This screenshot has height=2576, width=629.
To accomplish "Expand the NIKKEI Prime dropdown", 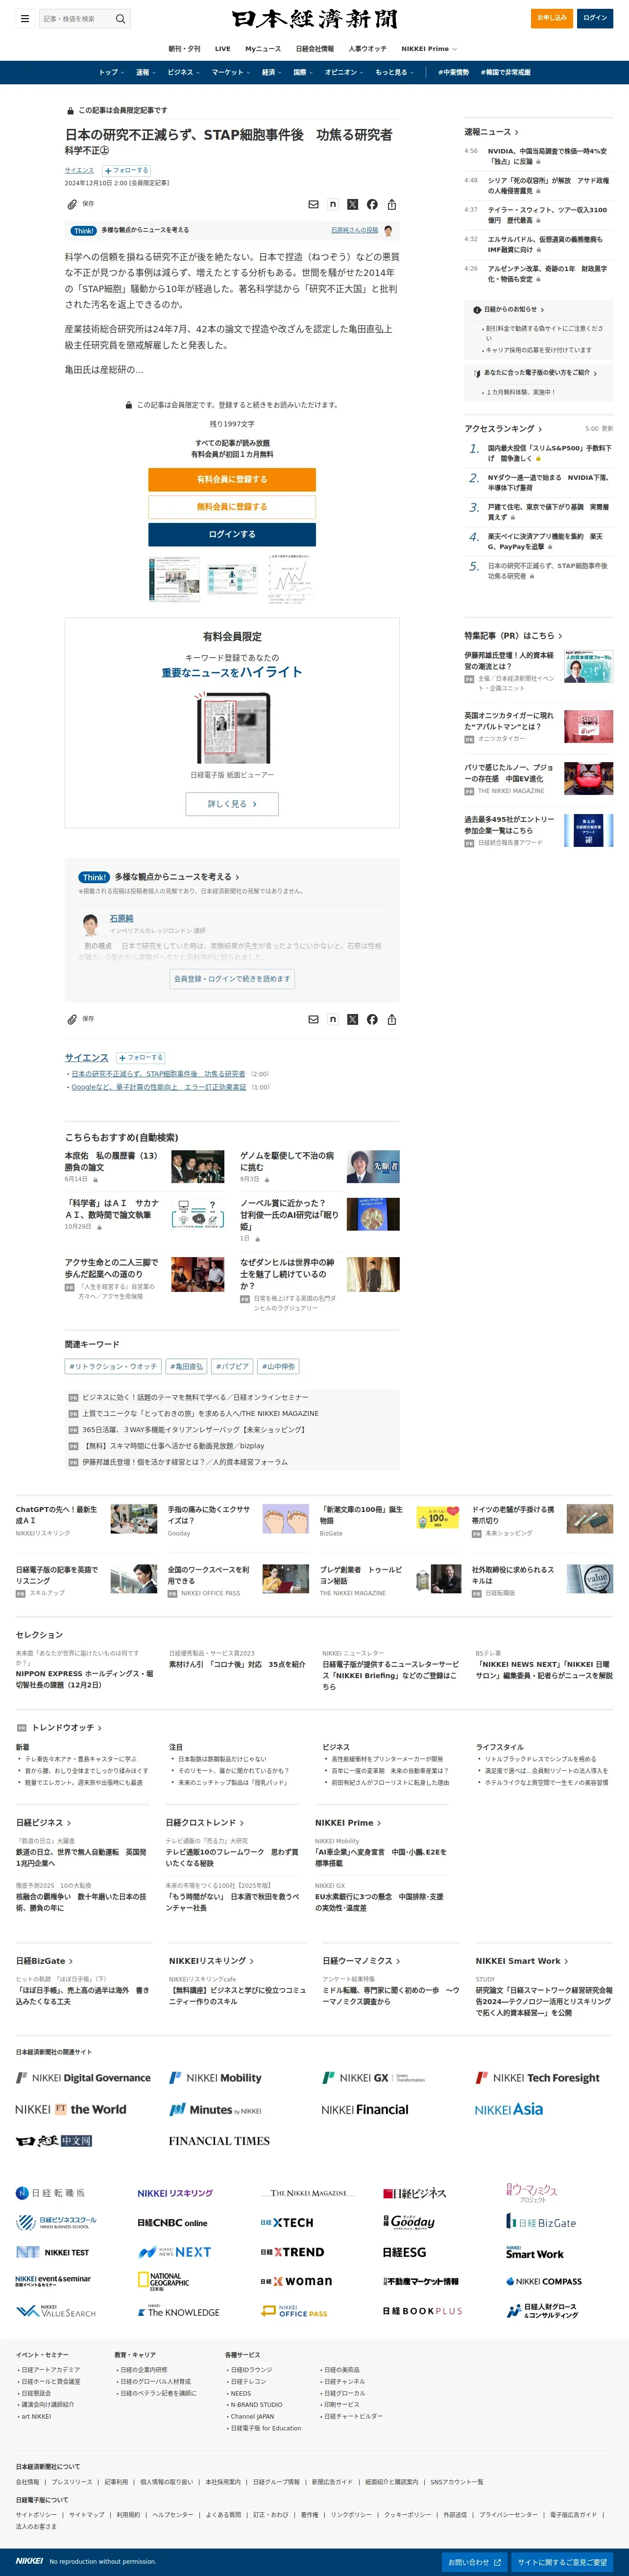I will click(x=429, y=49).
